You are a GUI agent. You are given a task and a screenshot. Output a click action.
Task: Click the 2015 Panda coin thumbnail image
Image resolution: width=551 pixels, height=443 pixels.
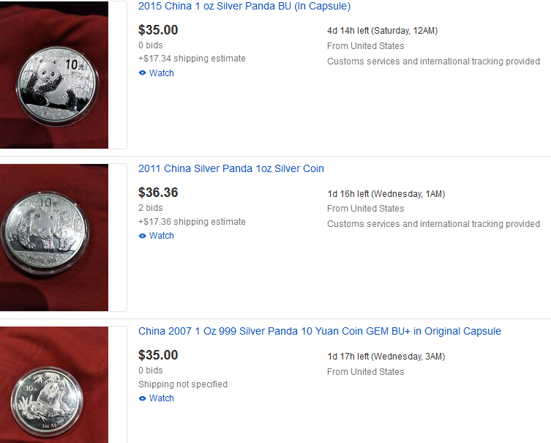coord(54,75)
